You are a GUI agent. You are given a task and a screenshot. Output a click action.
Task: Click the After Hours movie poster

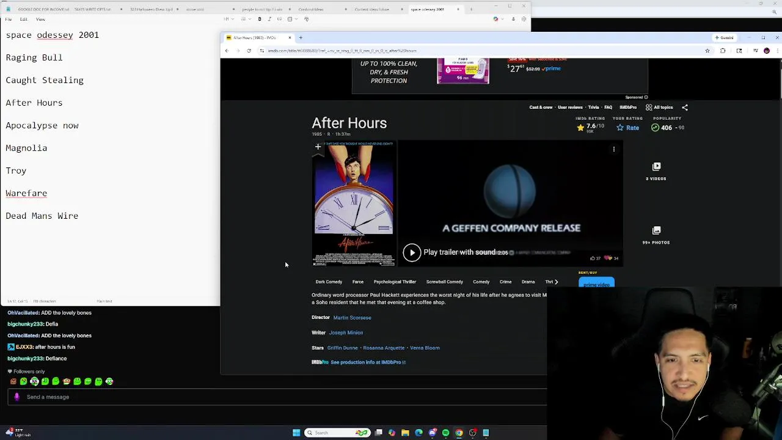[354, 204]
